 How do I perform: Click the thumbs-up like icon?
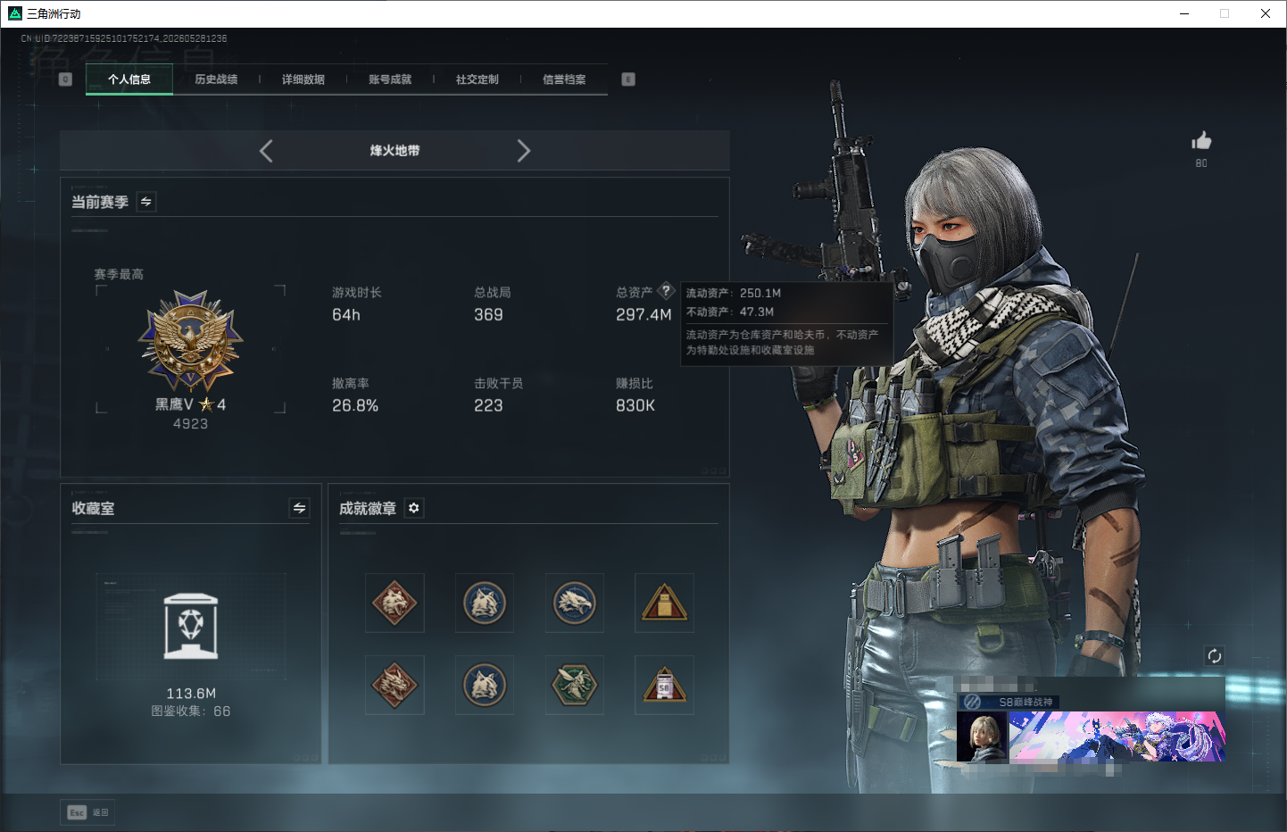pyautogui.click(x=1201, y=141)
